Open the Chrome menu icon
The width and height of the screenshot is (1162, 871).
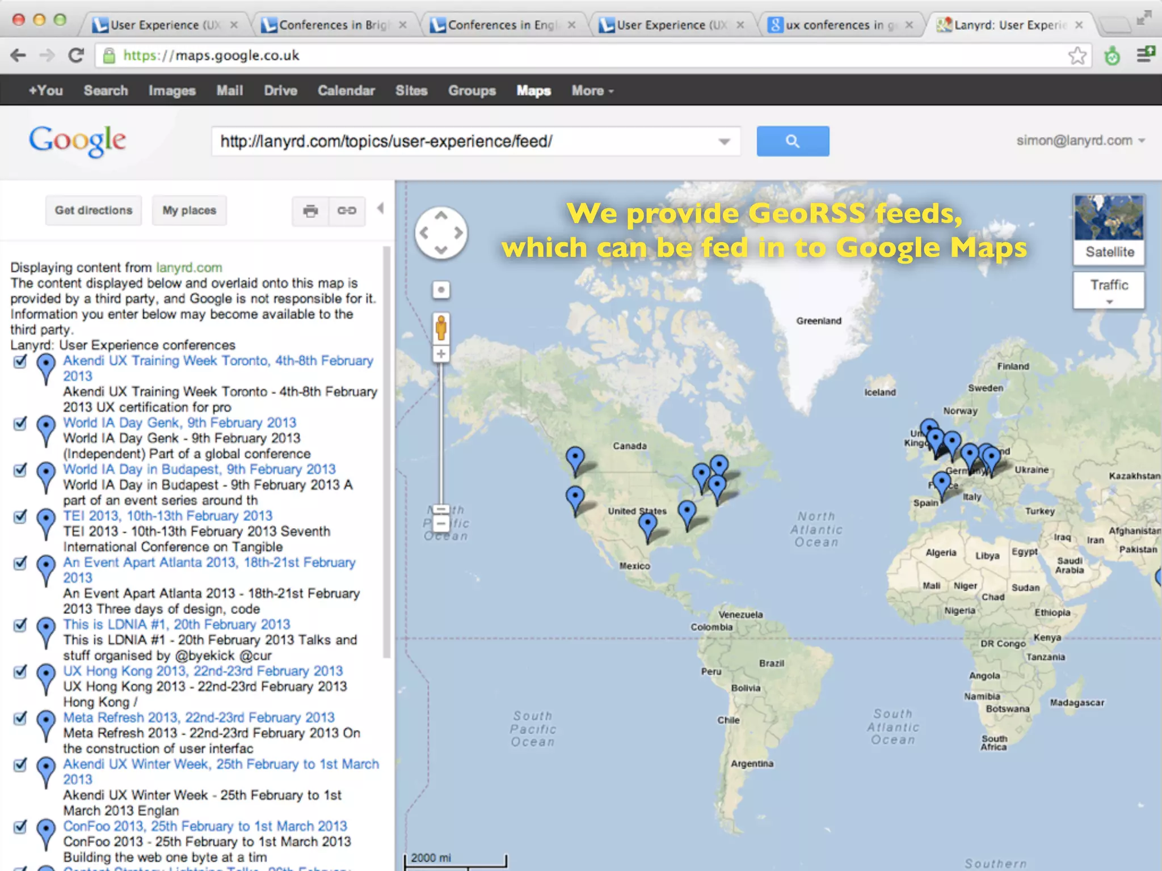point(1145,54)
